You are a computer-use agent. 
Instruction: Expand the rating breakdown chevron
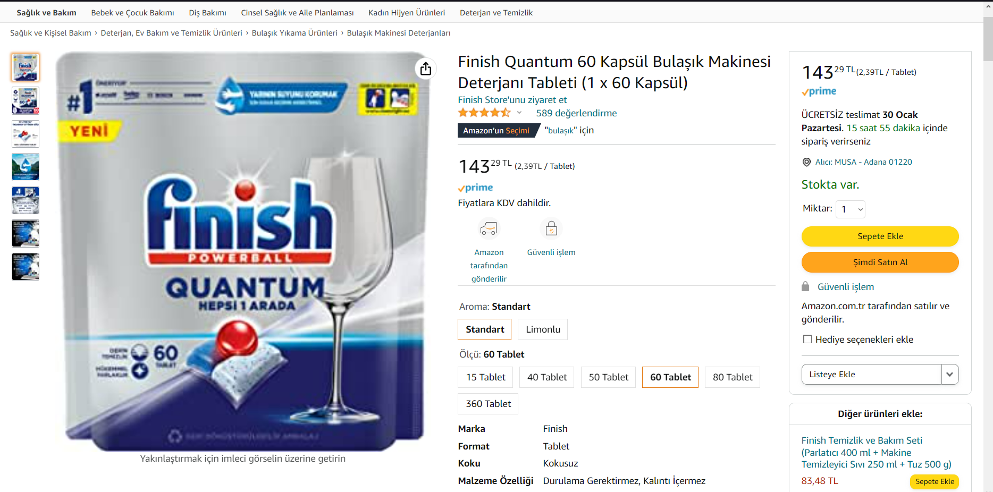click(x=519, y=113)
